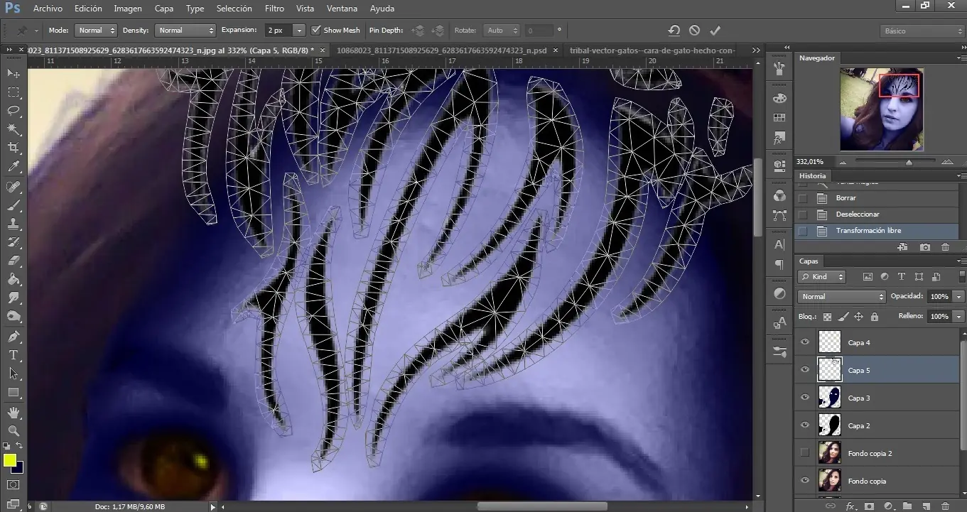The width and height of the screenshot is (967, 512).
Task: Switch to the tribal-vector-gatos document tab
Action: click(653, 50)
